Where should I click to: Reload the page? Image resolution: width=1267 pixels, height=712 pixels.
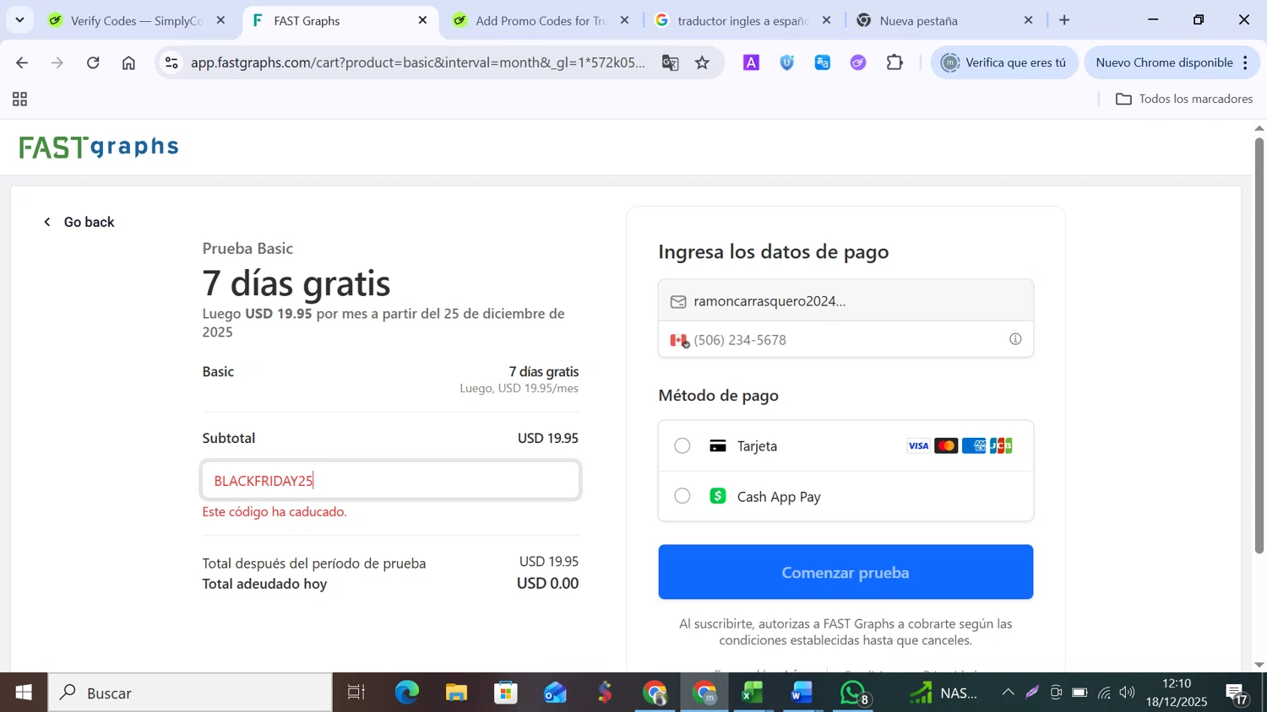click(93, 62)
